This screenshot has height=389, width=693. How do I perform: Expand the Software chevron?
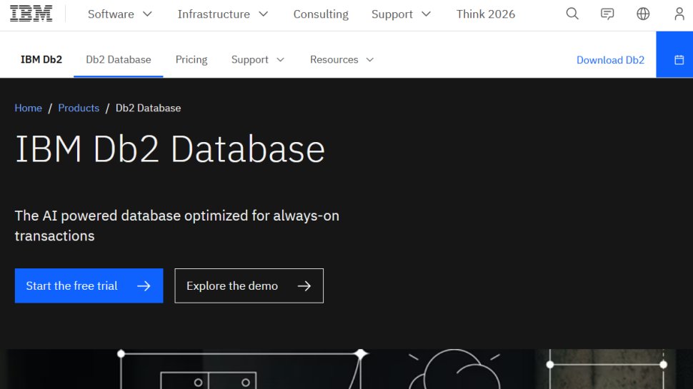pos(148,14)
